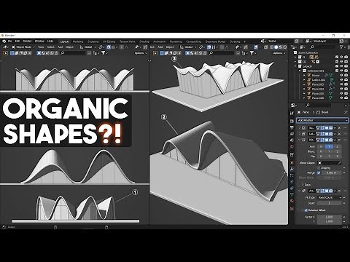The image size is (350, 262).
Task: Expand Plane.003 in the outliner
Action: coord(304,84)
